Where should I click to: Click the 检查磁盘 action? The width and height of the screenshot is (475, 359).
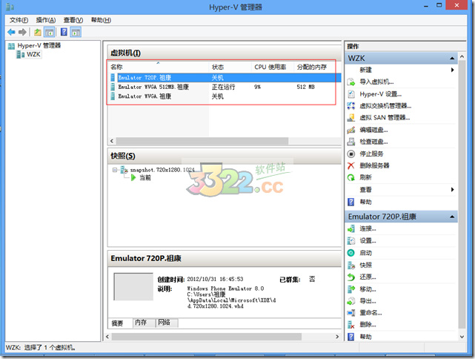(x=373, y=142)
